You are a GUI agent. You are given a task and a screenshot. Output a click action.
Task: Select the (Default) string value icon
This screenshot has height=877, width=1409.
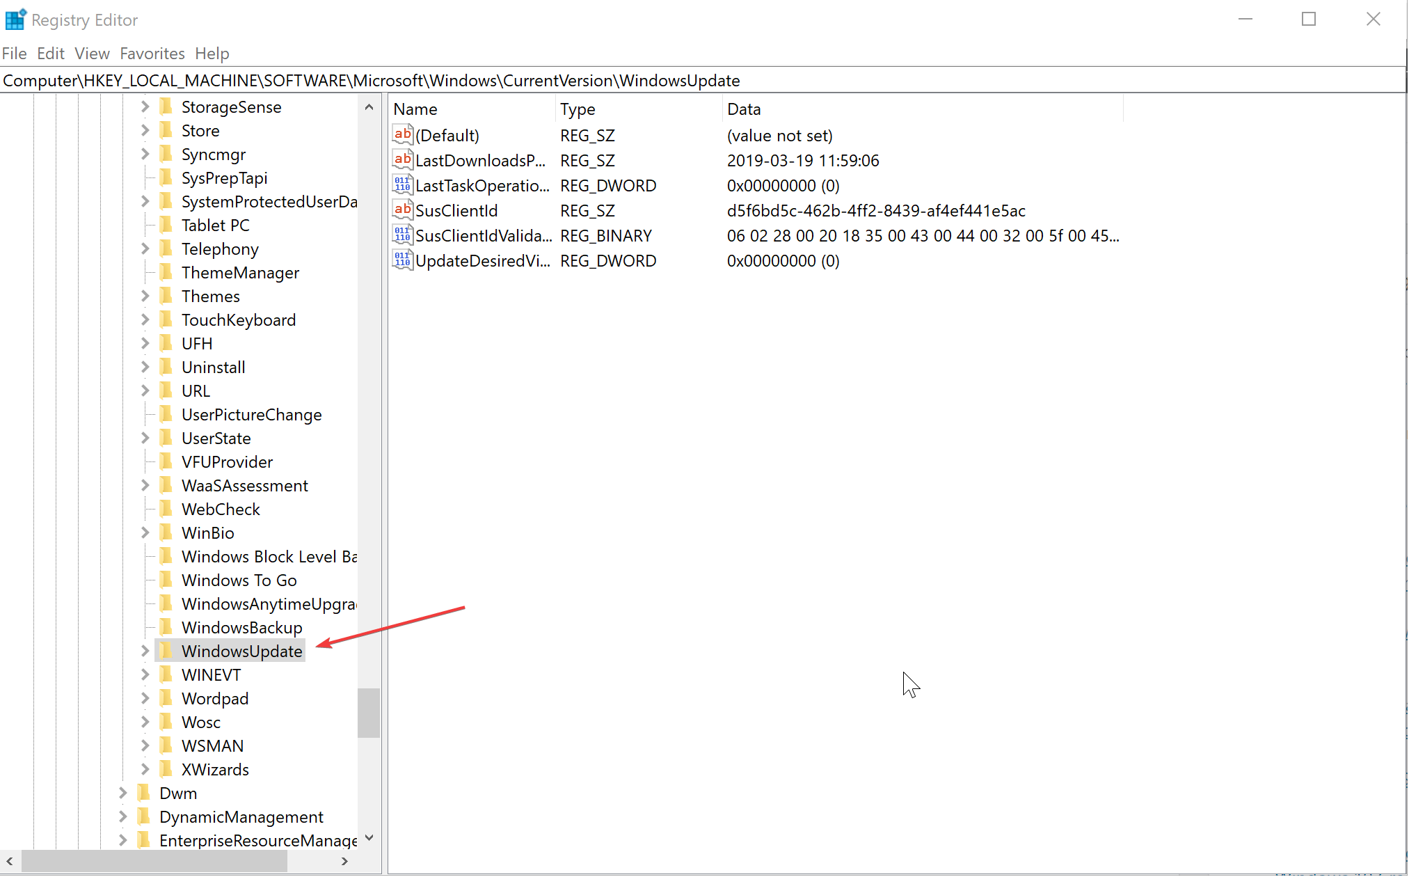[x=403, y=135]
